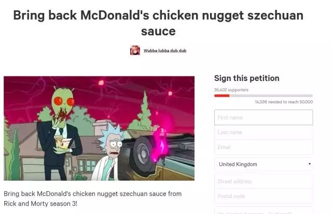Viewport: 332px width, 214px height.
Task: Click the partially visible signing reason field
Action: (264, 210)
